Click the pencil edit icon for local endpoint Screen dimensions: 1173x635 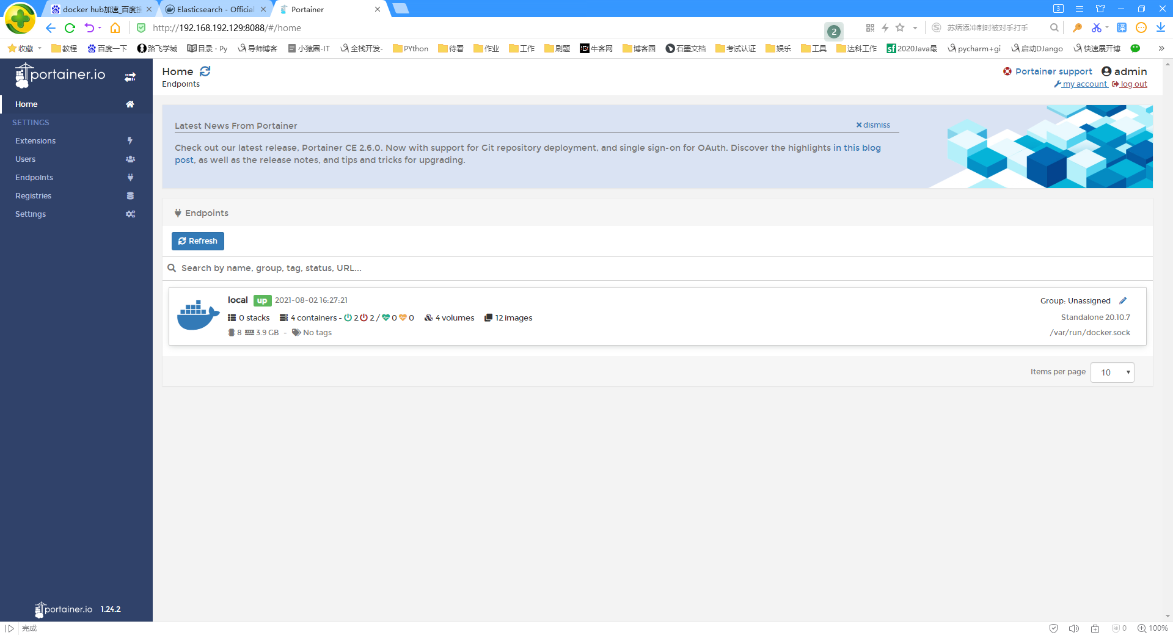(1123, 301)
